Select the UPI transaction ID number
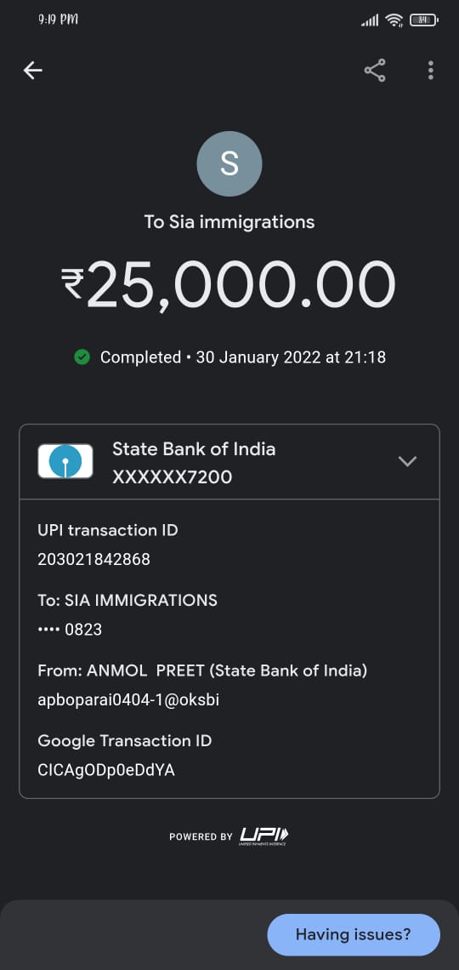This screenshot has width=459, height=970. [x=93, y=560]
